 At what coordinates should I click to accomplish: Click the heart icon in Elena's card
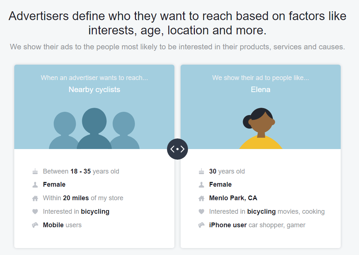point(201,212)
